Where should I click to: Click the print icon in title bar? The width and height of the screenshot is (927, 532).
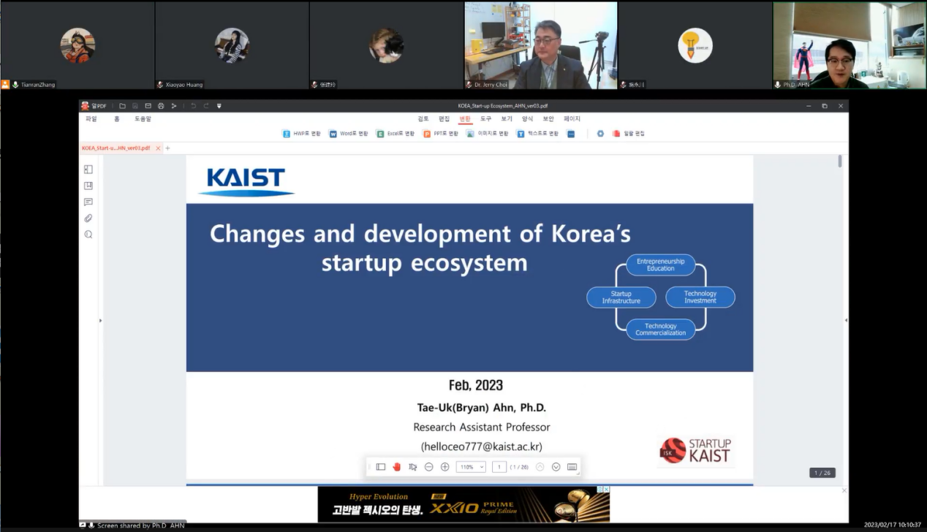(x=161, y=106)
